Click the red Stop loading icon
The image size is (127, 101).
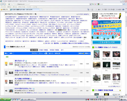tap(95, 4)
